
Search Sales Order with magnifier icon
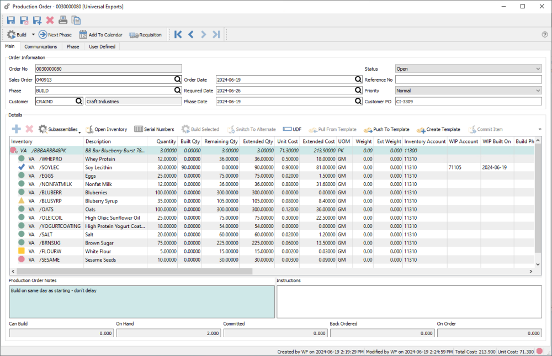(178, 79)
